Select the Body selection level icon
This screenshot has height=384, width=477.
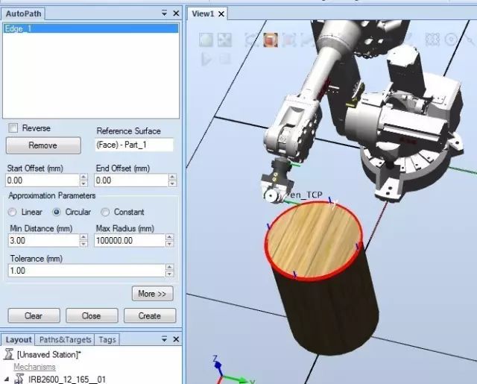[288, 40]
